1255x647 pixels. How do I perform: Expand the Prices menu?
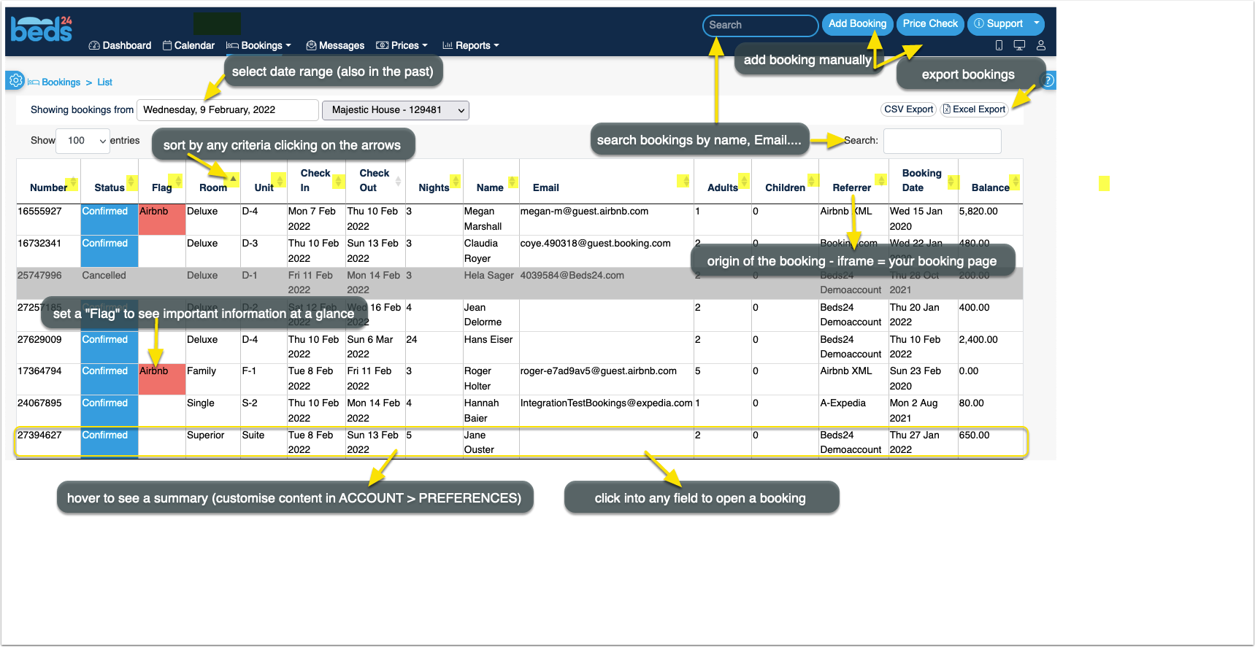coord(402,45)
